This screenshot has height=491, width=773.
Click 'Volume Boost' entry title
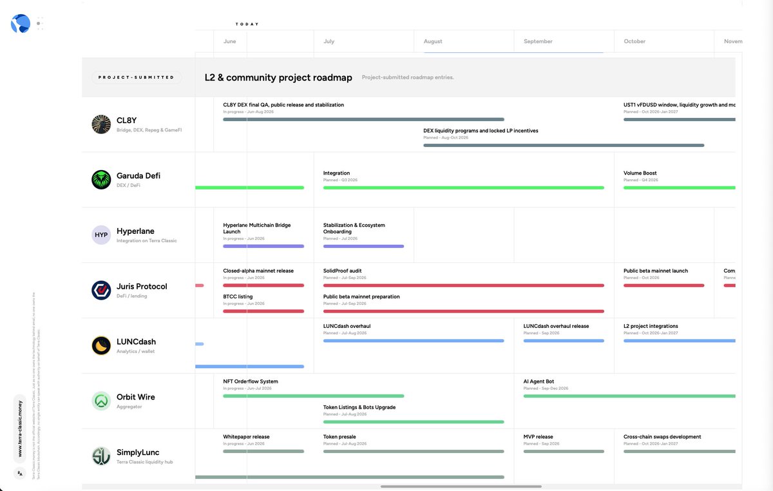click(x=640, y=173)
